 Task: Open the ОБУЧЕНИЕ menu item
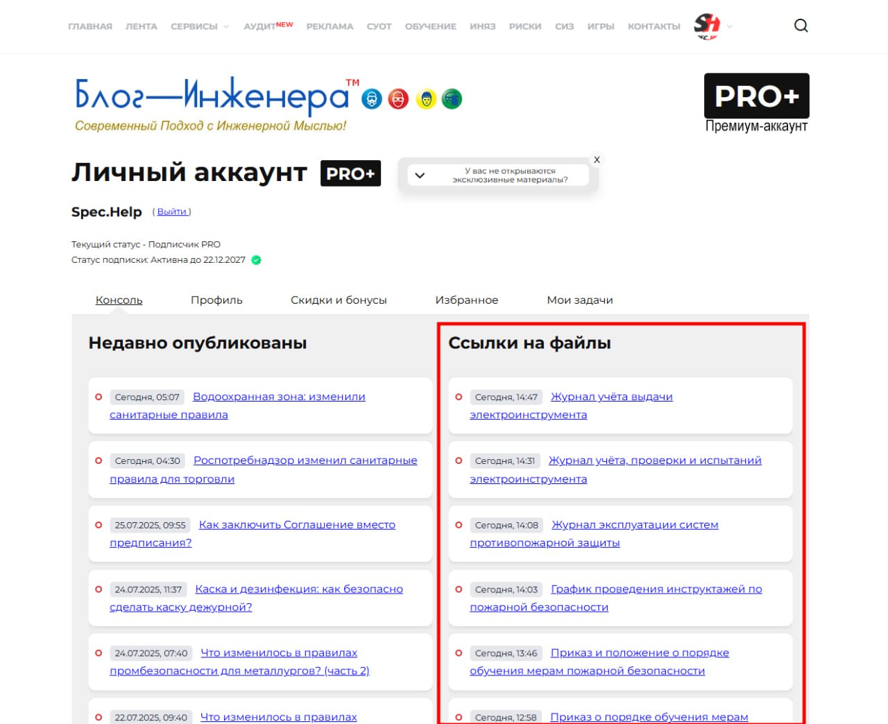tap(431, 26)
